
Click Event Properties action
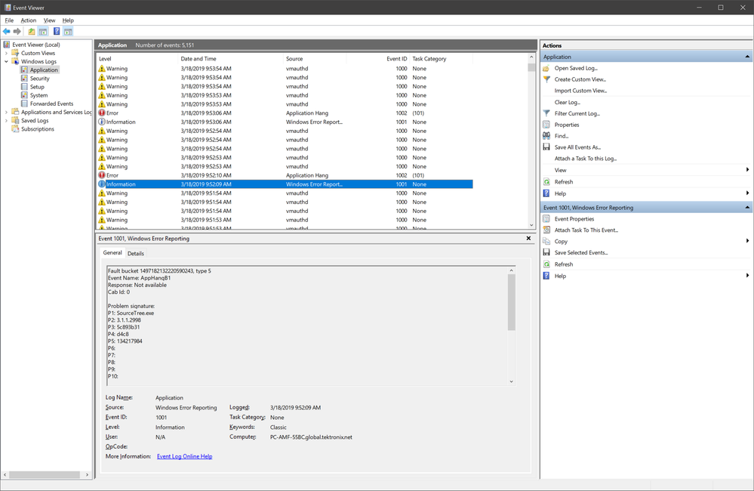574,219
